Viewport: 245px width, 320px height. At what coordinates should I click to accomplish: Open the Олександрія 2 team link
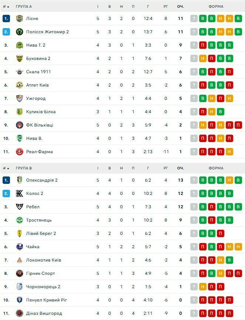(x=42, y=180)
